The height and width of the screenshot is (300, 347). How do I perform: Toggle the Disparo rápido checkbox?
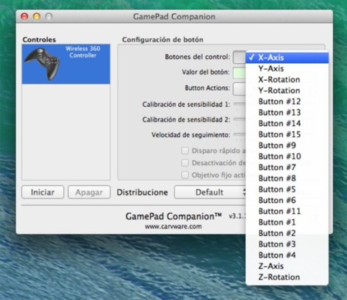pos(185,151)
